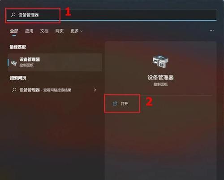Viewport: 224px width, 180px height.
Task: Switch to the 文档 tab
Action: coord(44,31)
